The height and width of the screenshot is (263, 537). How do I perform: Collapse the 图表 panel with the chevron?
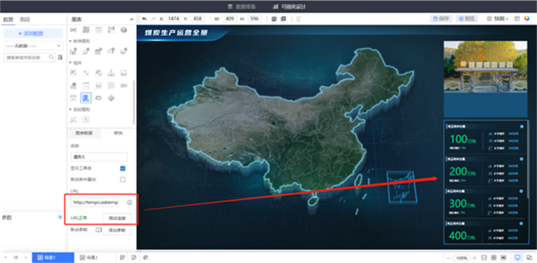131,19
